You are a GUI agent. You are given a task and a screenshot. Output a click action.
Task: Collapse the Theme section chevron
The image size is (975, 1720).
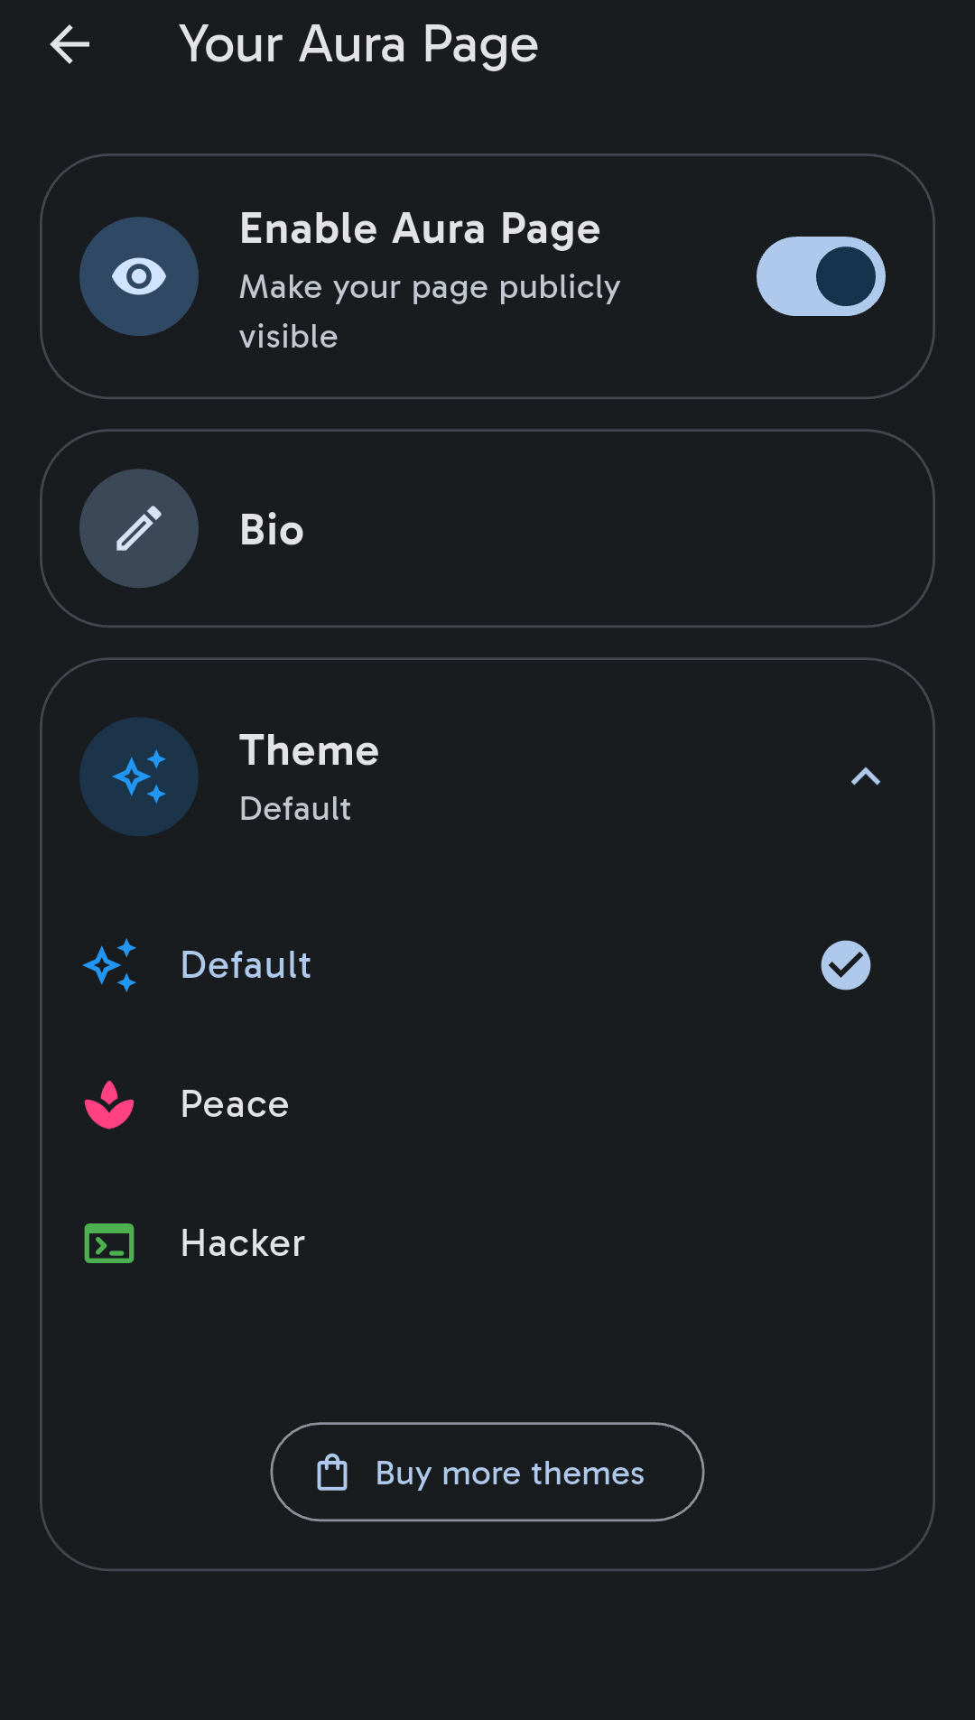865,776
